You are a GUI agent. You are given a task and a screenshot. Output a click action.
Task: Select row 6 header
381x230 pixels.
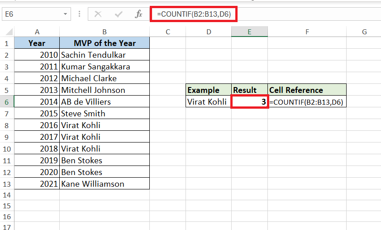tap(7, 102)
